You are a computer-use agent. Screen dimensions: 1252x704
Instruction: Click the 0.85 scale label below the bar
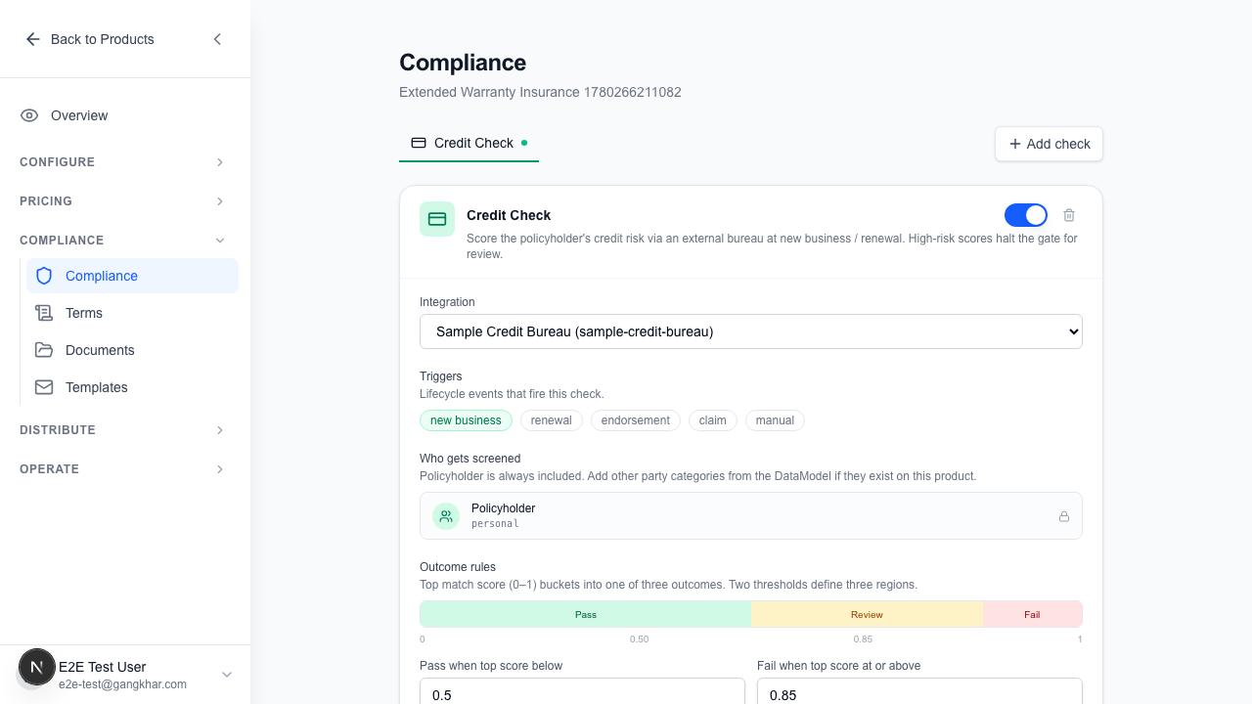pos(863,639)
